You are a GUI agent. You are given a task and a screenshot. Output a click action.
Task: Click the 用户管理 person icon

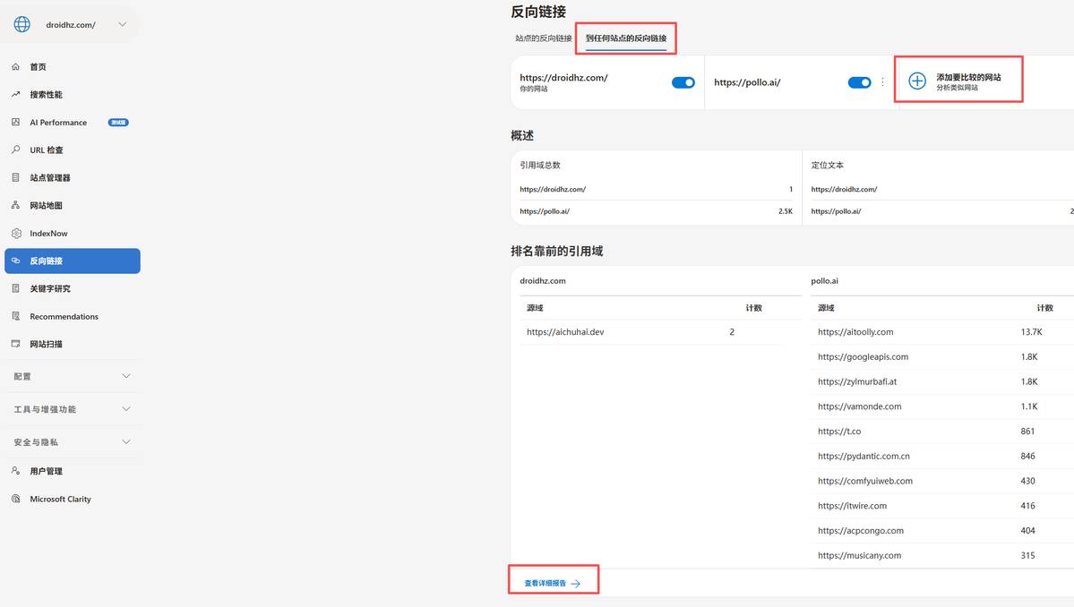(x=16, y=471)
